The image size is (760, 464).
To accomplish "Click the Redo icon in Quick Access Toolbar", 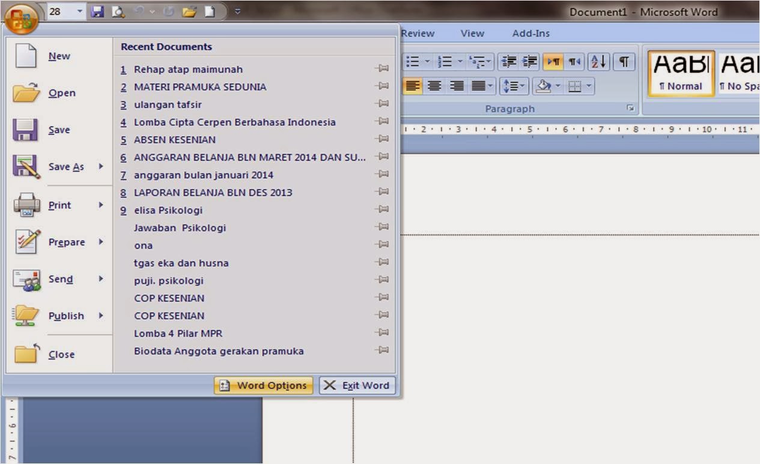I will click(x=168, y=11).
